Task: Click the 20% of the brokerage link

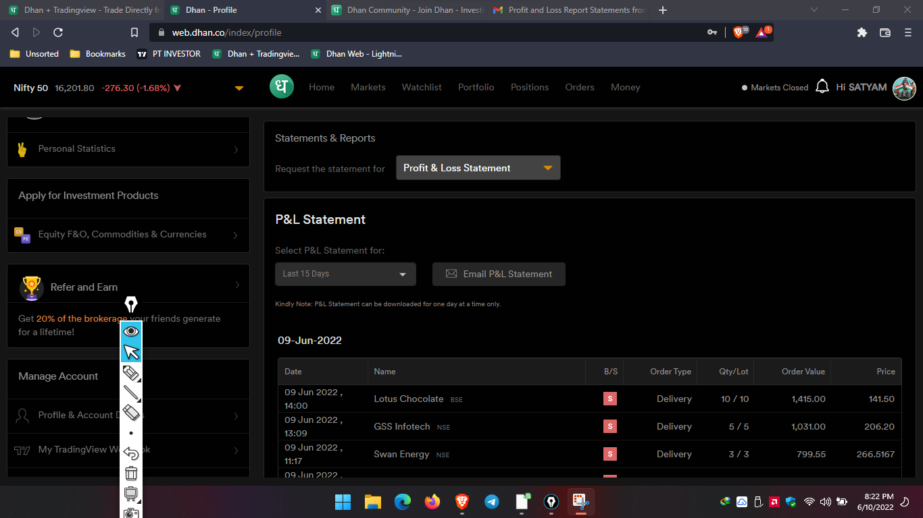Action: pos(82,318)
